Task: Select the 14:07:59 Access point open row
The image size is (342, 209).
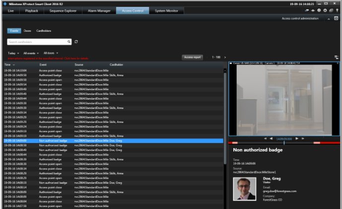Action: 113,206
